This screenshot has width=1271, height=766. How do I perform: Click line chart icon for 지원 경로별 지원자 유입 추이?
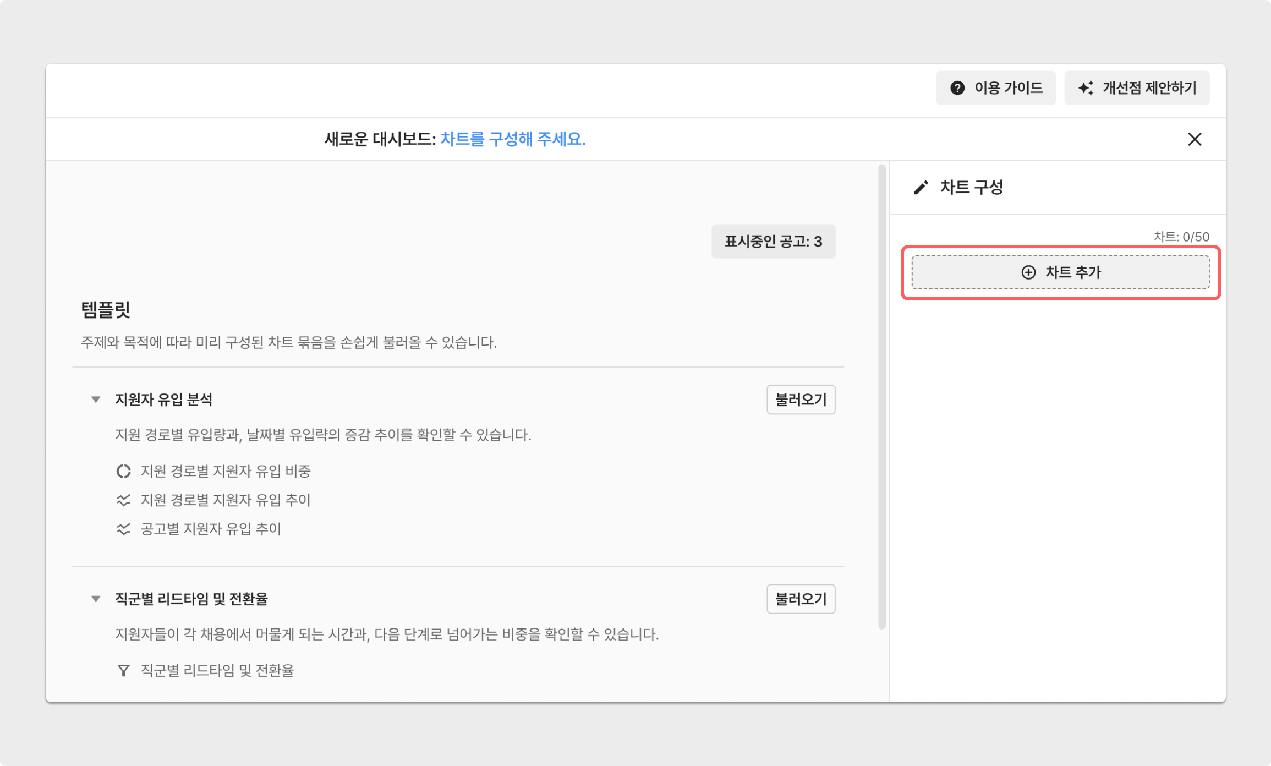[x=123, y=500]
